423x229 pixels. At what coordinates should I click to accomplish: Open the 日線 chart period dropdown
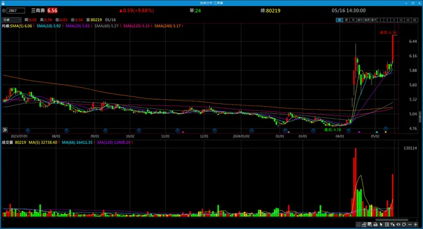[11, 19]
